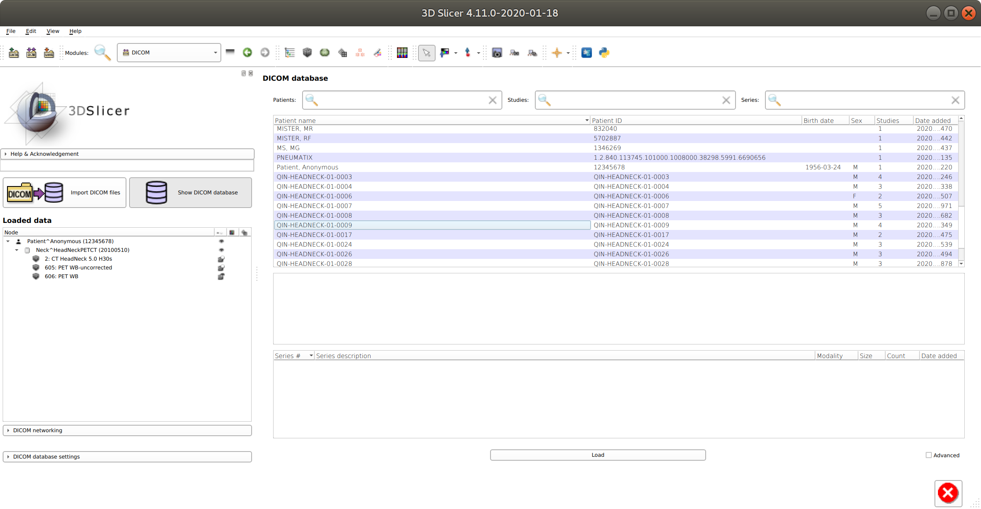Select the layout selector grid icon
This screenshot has width=981, height=509.
coord(401,53)
